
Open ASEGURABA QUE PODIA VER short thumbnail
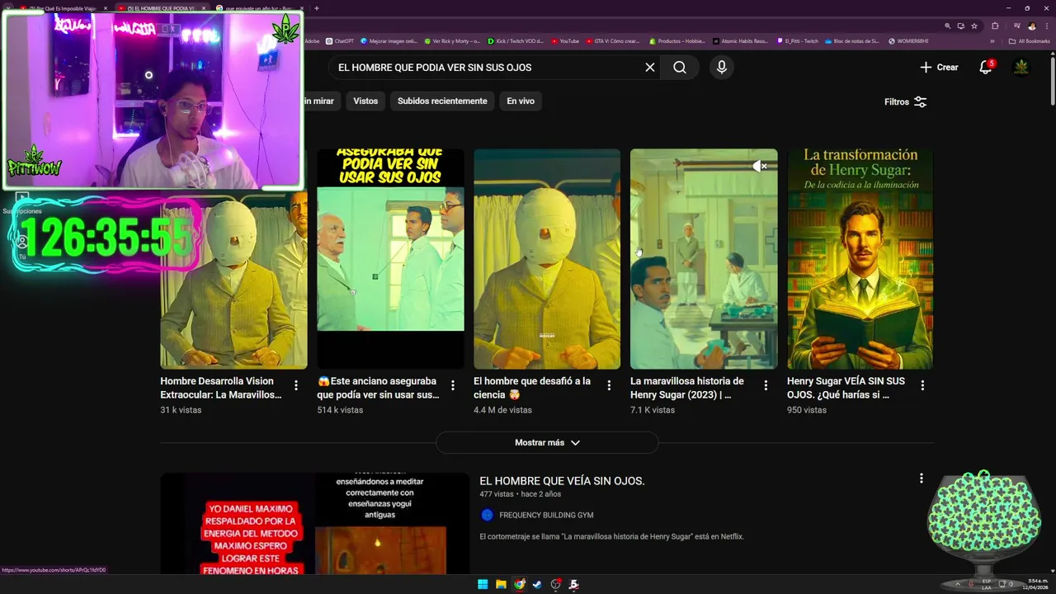(390, 259)
